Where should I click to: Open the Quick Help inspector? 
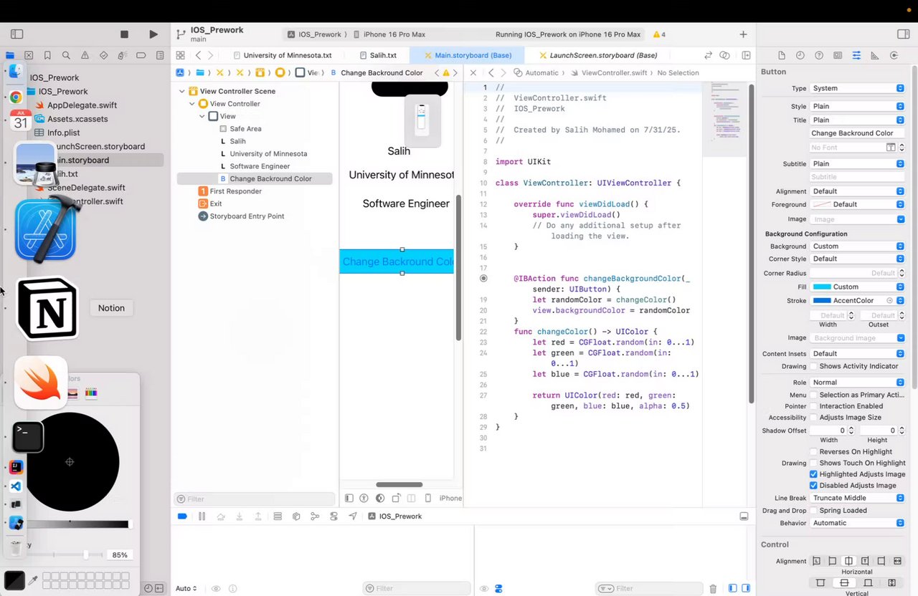click(x=818, y=55)
